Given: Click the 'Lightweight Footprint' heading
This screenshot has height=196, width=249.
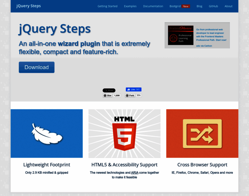Looking at the screenshot, I should (47, 165).
